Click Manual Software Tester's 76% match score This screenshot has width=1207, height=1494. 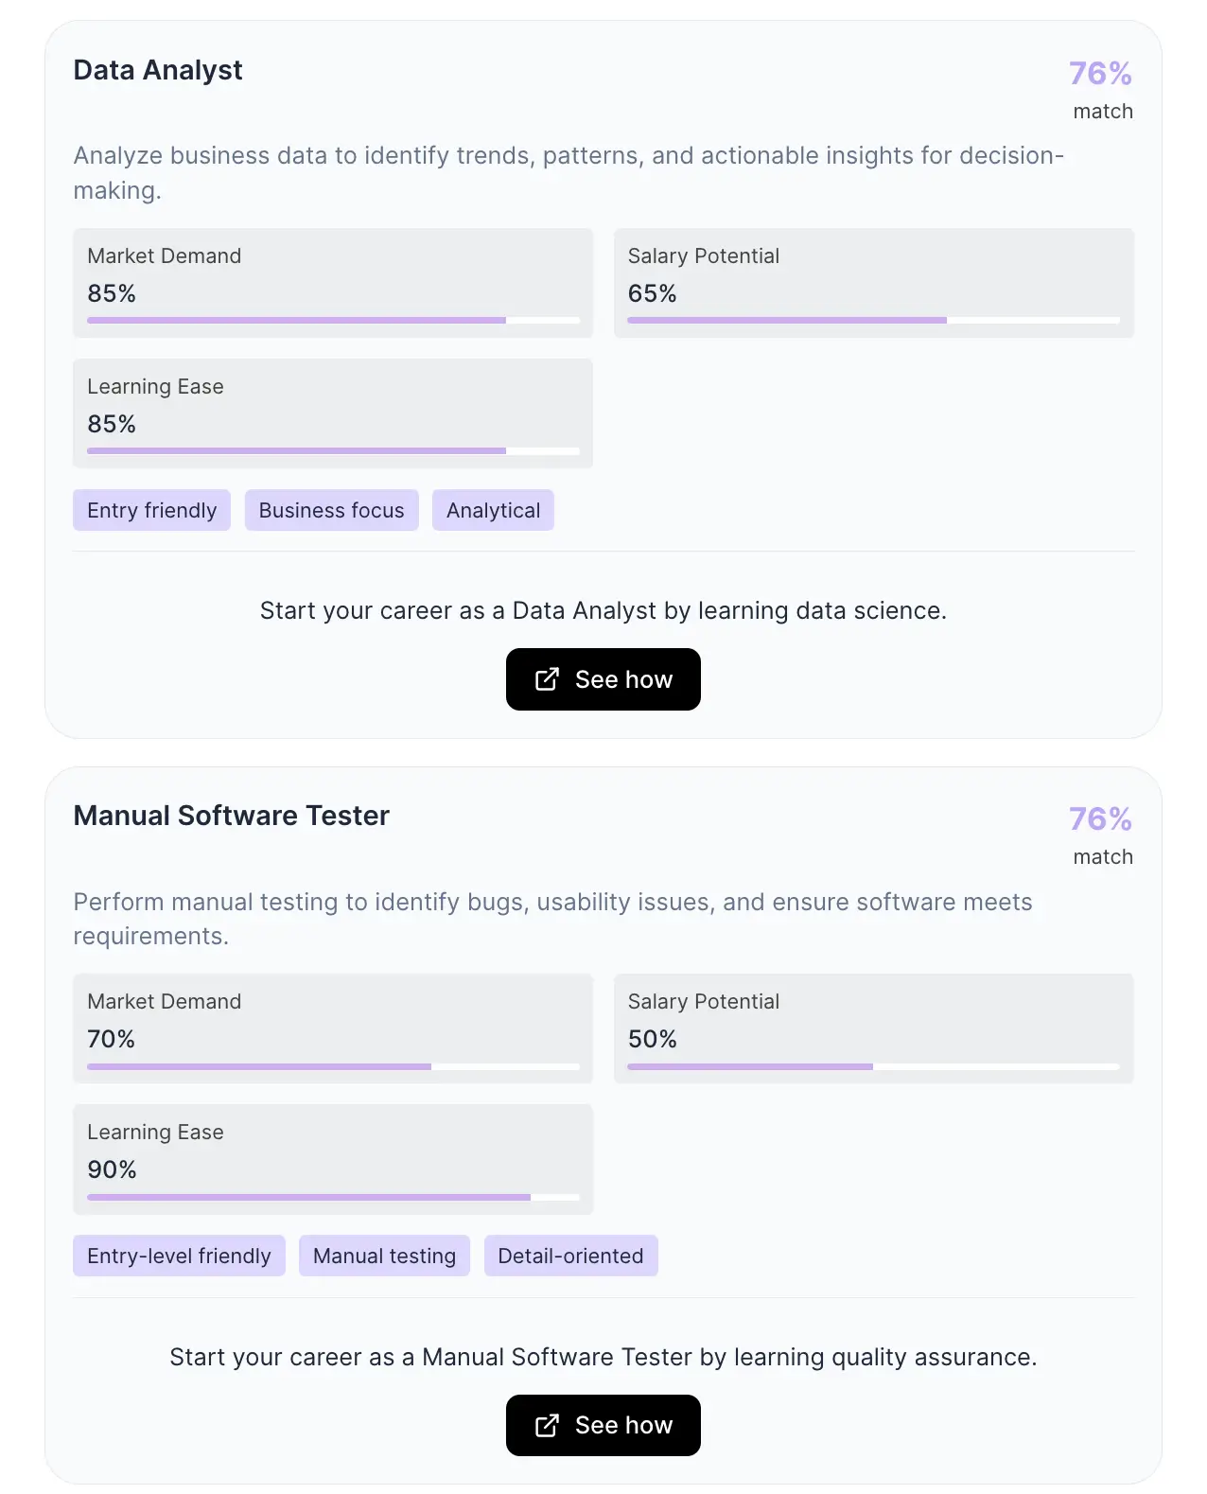pyautogui.click(x=1100, y=819)
